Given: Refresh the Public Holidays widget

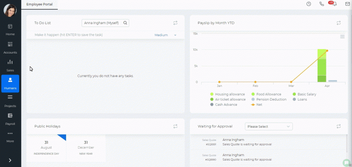Looking at the screenshot, I should pyautogui.click(x=176, y=126).
